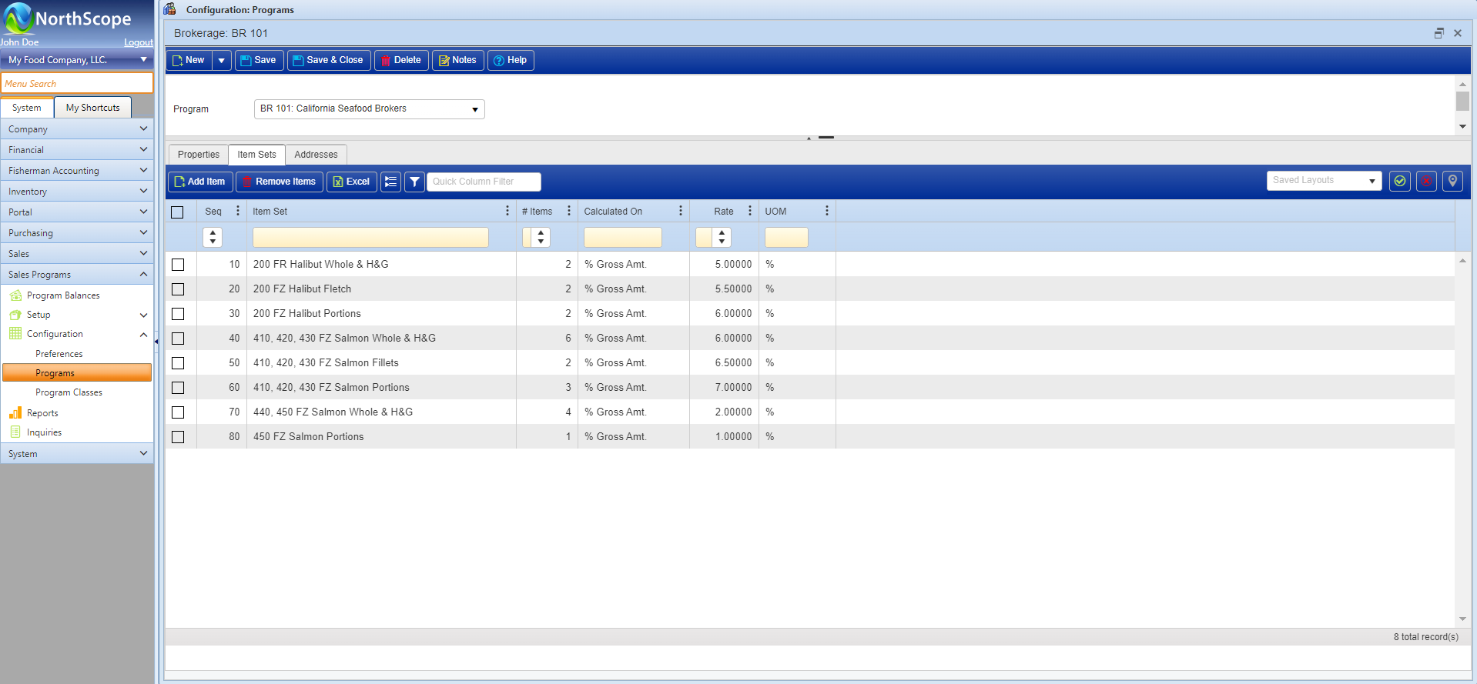Open the Seq column three-dot menu
This screenshot has width=1477, height=684.
pos(238,211)
